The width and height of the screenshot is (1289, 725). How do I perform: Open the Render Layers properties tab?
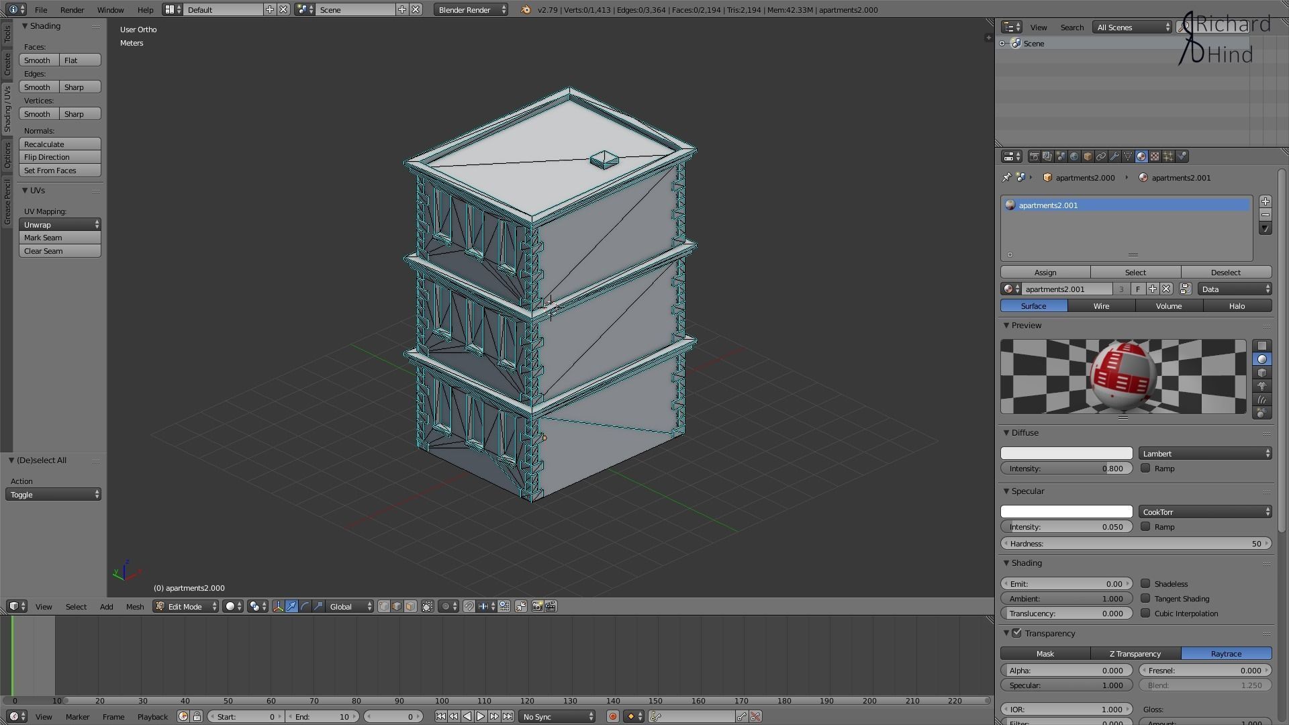coord(1047,156)
